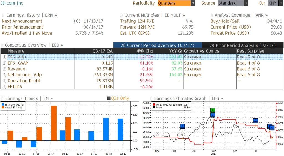Click Est. LTG (EPS) value 121.23%
This screenshot has width=284, height=156.
tap(186, 33)
